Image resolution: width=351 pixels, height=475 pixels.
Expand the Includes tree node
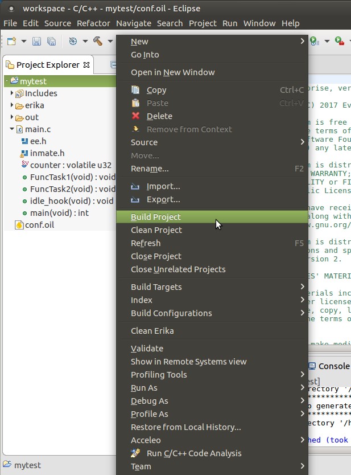pos(12,93)
